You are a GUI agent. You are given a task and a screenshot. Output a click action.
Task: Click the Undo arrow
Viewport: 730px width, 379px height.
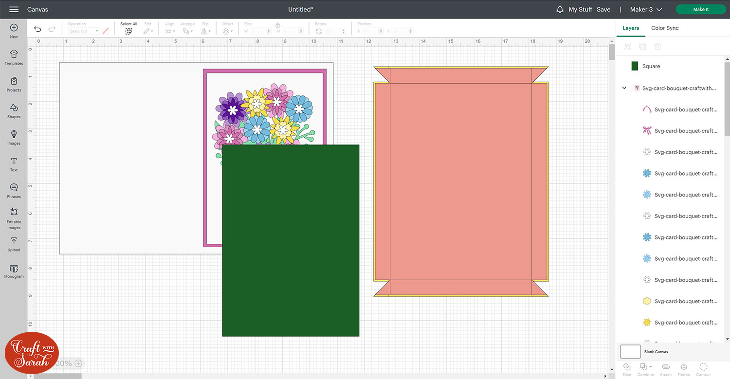click(37, 30)
